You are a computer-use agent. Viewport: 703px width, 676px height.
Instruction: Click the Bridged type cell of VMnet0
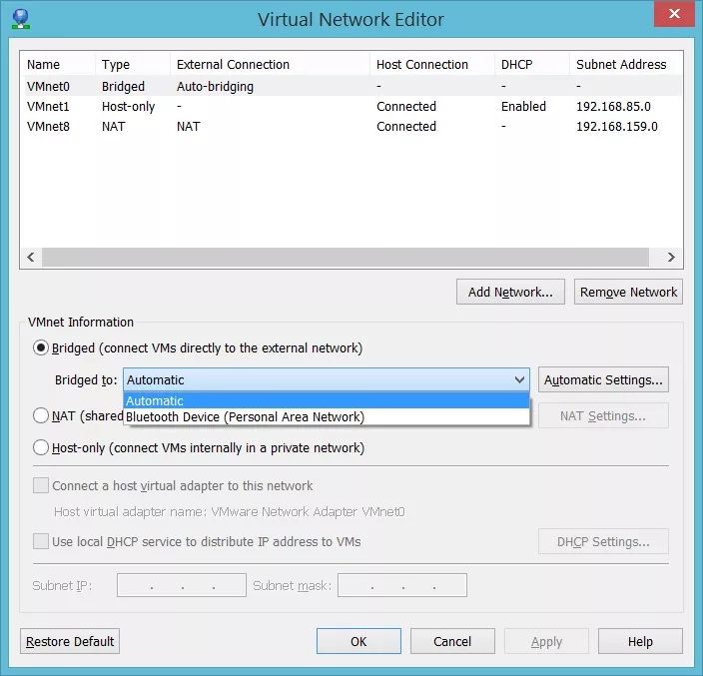[123, 86]
